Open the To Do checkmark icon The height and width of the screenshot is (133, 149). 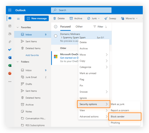(x=10, y=50)
